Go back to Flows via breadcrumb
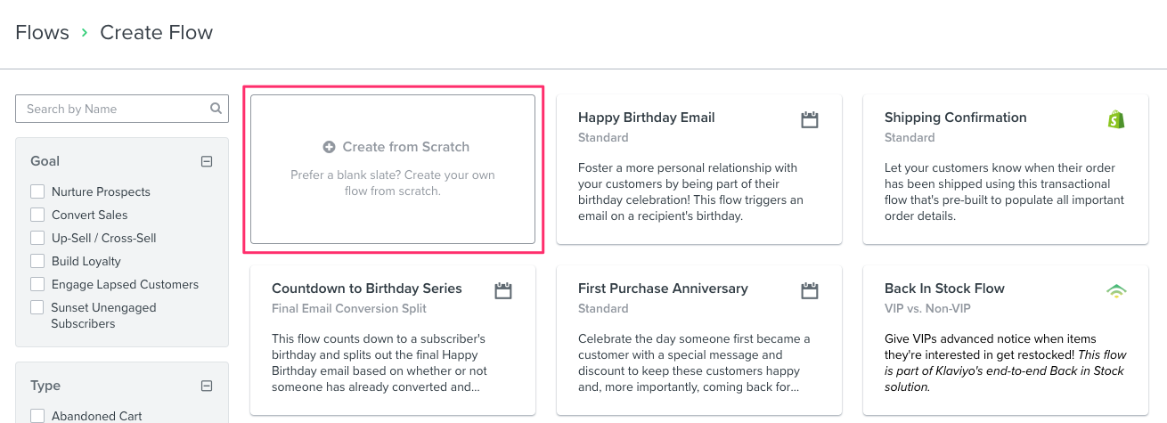1167x423 pixels. 42,33
